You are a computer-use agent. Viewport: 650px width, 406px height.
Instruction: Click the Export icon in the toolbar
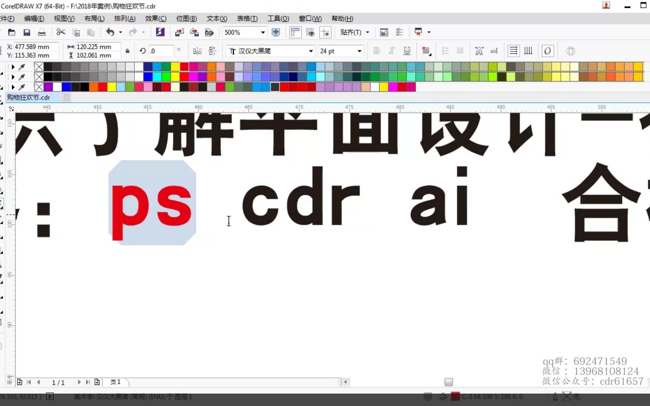click(x=194, y=32)
